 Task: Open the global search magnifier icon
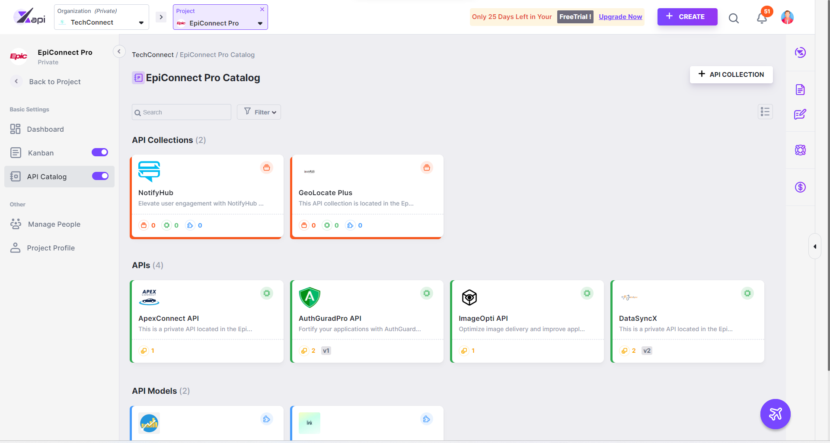click(x=734, y=18)
